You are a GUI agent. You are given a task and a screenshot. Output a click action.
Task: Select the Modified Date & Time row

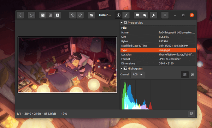pos(158,46)
